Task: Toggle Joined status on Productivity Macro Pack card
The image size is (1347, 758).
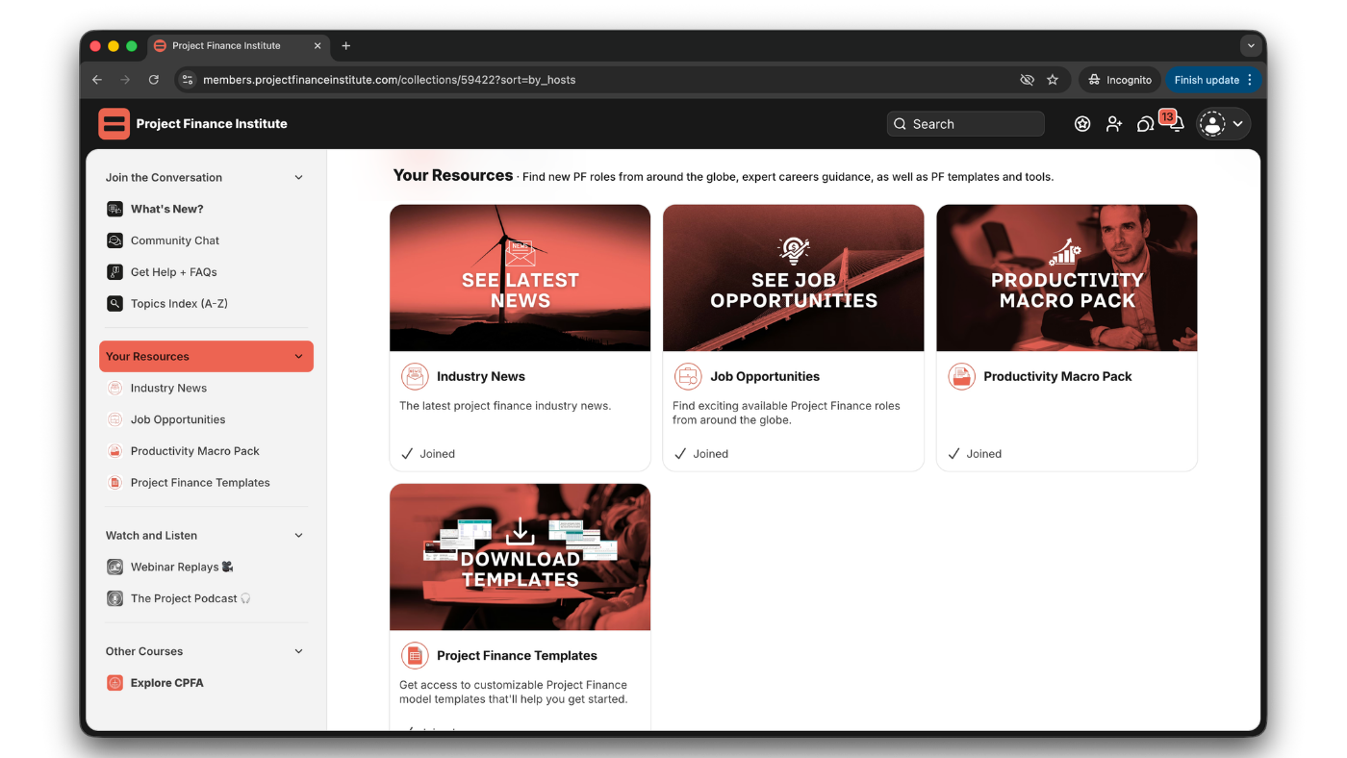Action: pos(975,454)
